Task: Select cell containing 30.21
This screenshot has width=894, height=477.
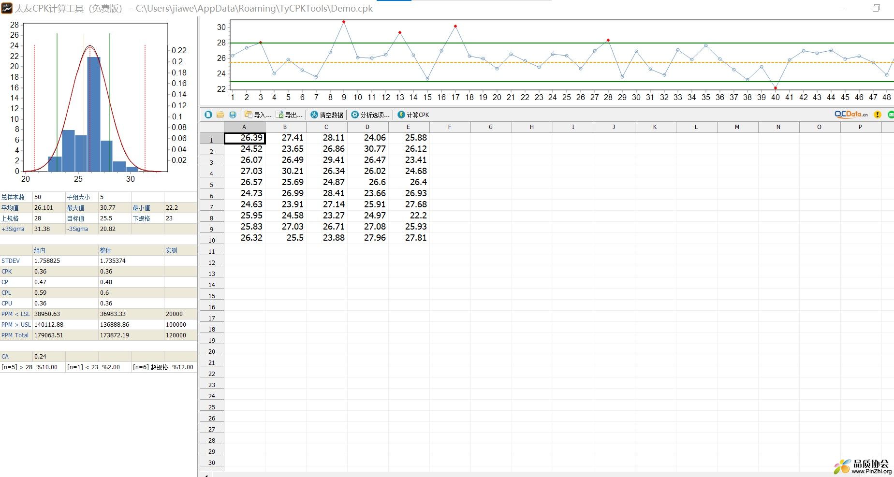Action: (286, 171)
